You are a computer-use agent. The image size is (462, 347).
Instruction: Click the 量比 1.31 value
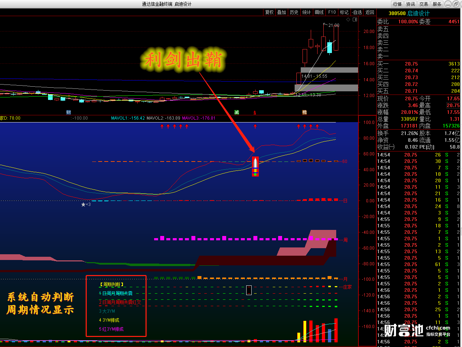point(454,119)
